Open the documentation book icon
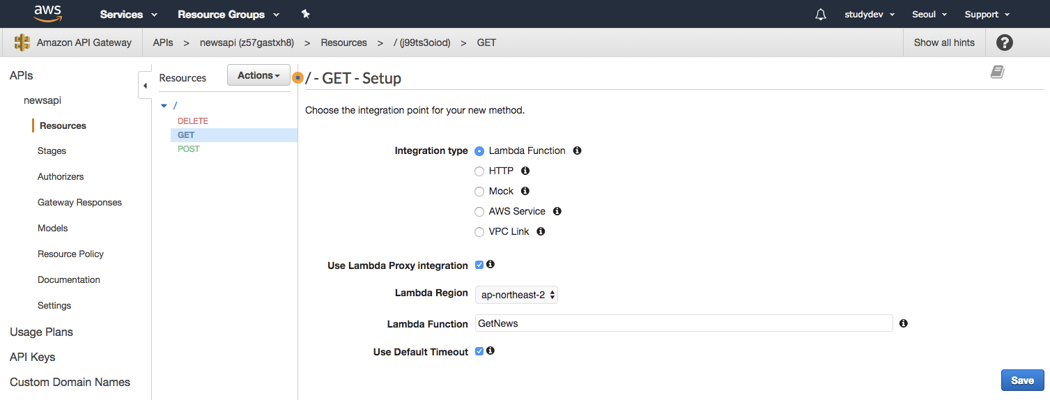This screenshot has width=1050, height=400. click(x=997, y=72)
